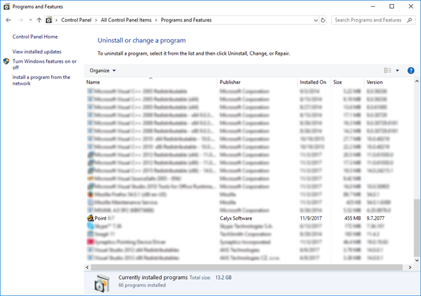Sort by Installed On column header
Viewport: 421px width, 296px height.
click(314, 82)
